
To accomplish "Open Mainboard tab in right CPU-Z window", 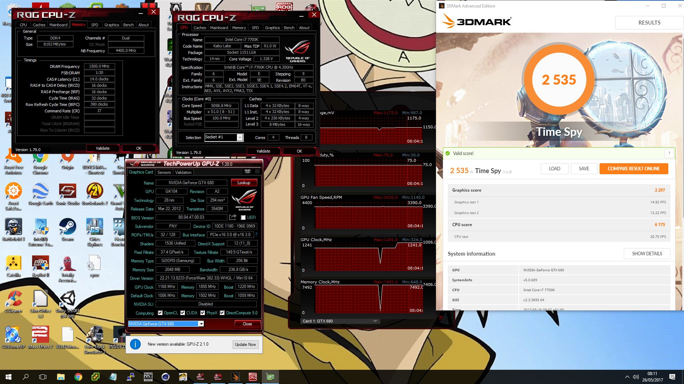I will [219, 28].
